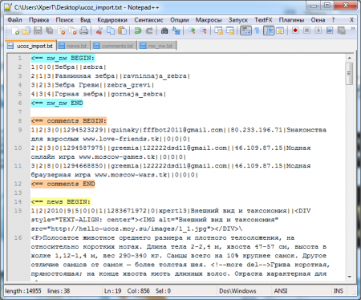Close current document via toolbar icon
The height and width of the screenshot is (300, 361).
pos(61,30)
